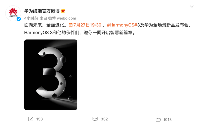Open the weibo.com source link
This screenshot has height=125, width=201.
pos(66,18)
